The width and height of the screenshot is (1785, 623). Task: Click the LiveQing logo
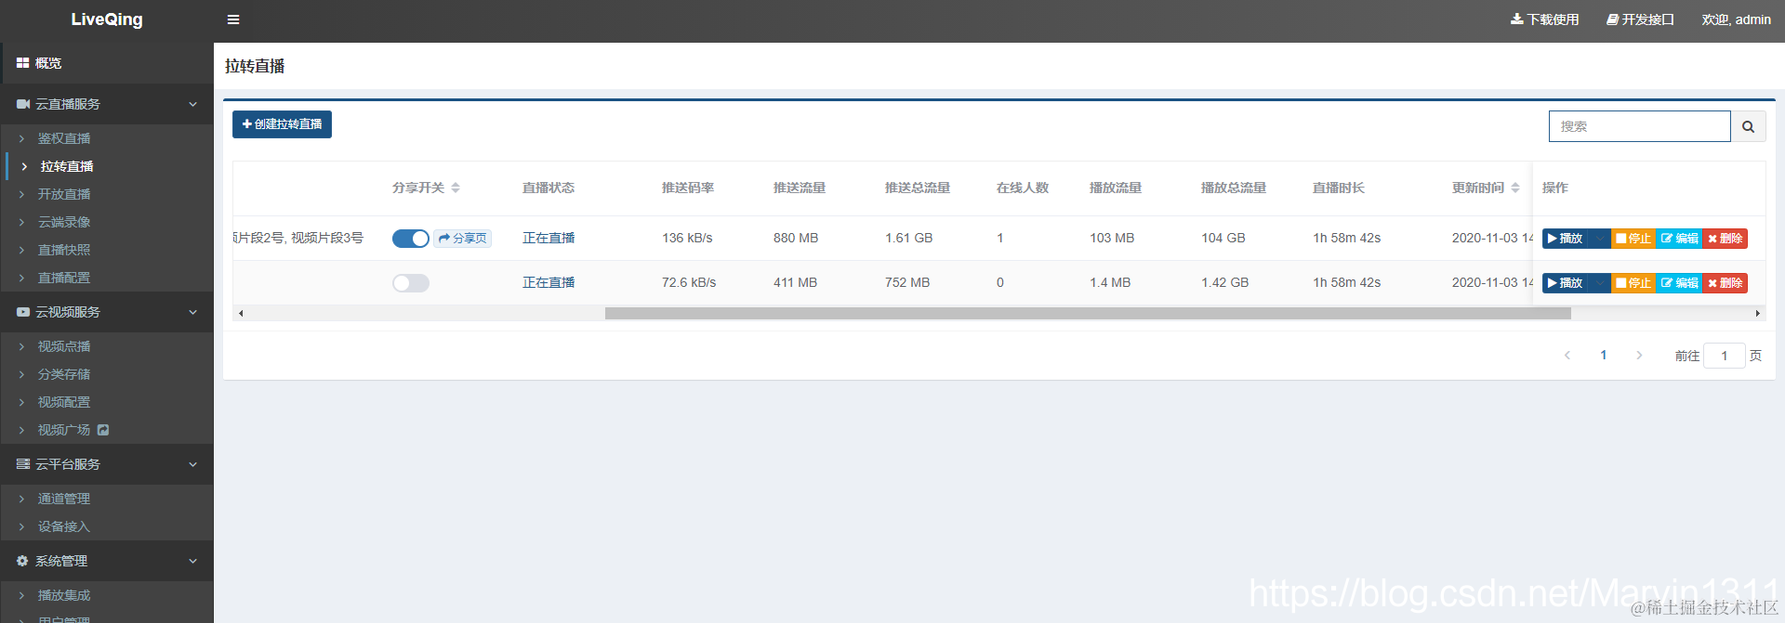point(107,19)
